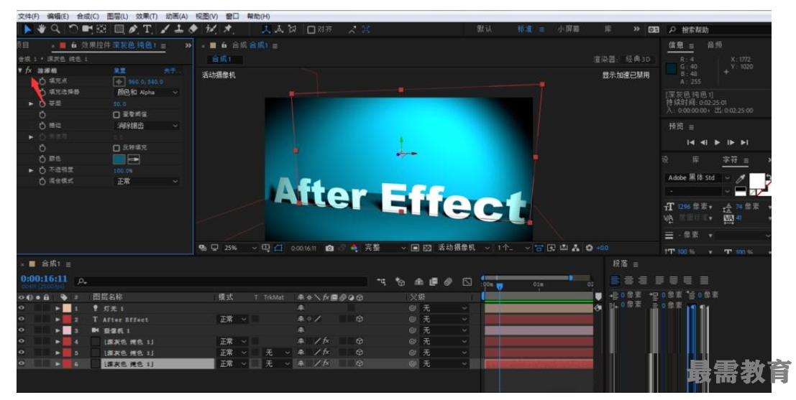Select the Type text tool
The height and width of the screenshot is (400, 796).
point(147,29)
